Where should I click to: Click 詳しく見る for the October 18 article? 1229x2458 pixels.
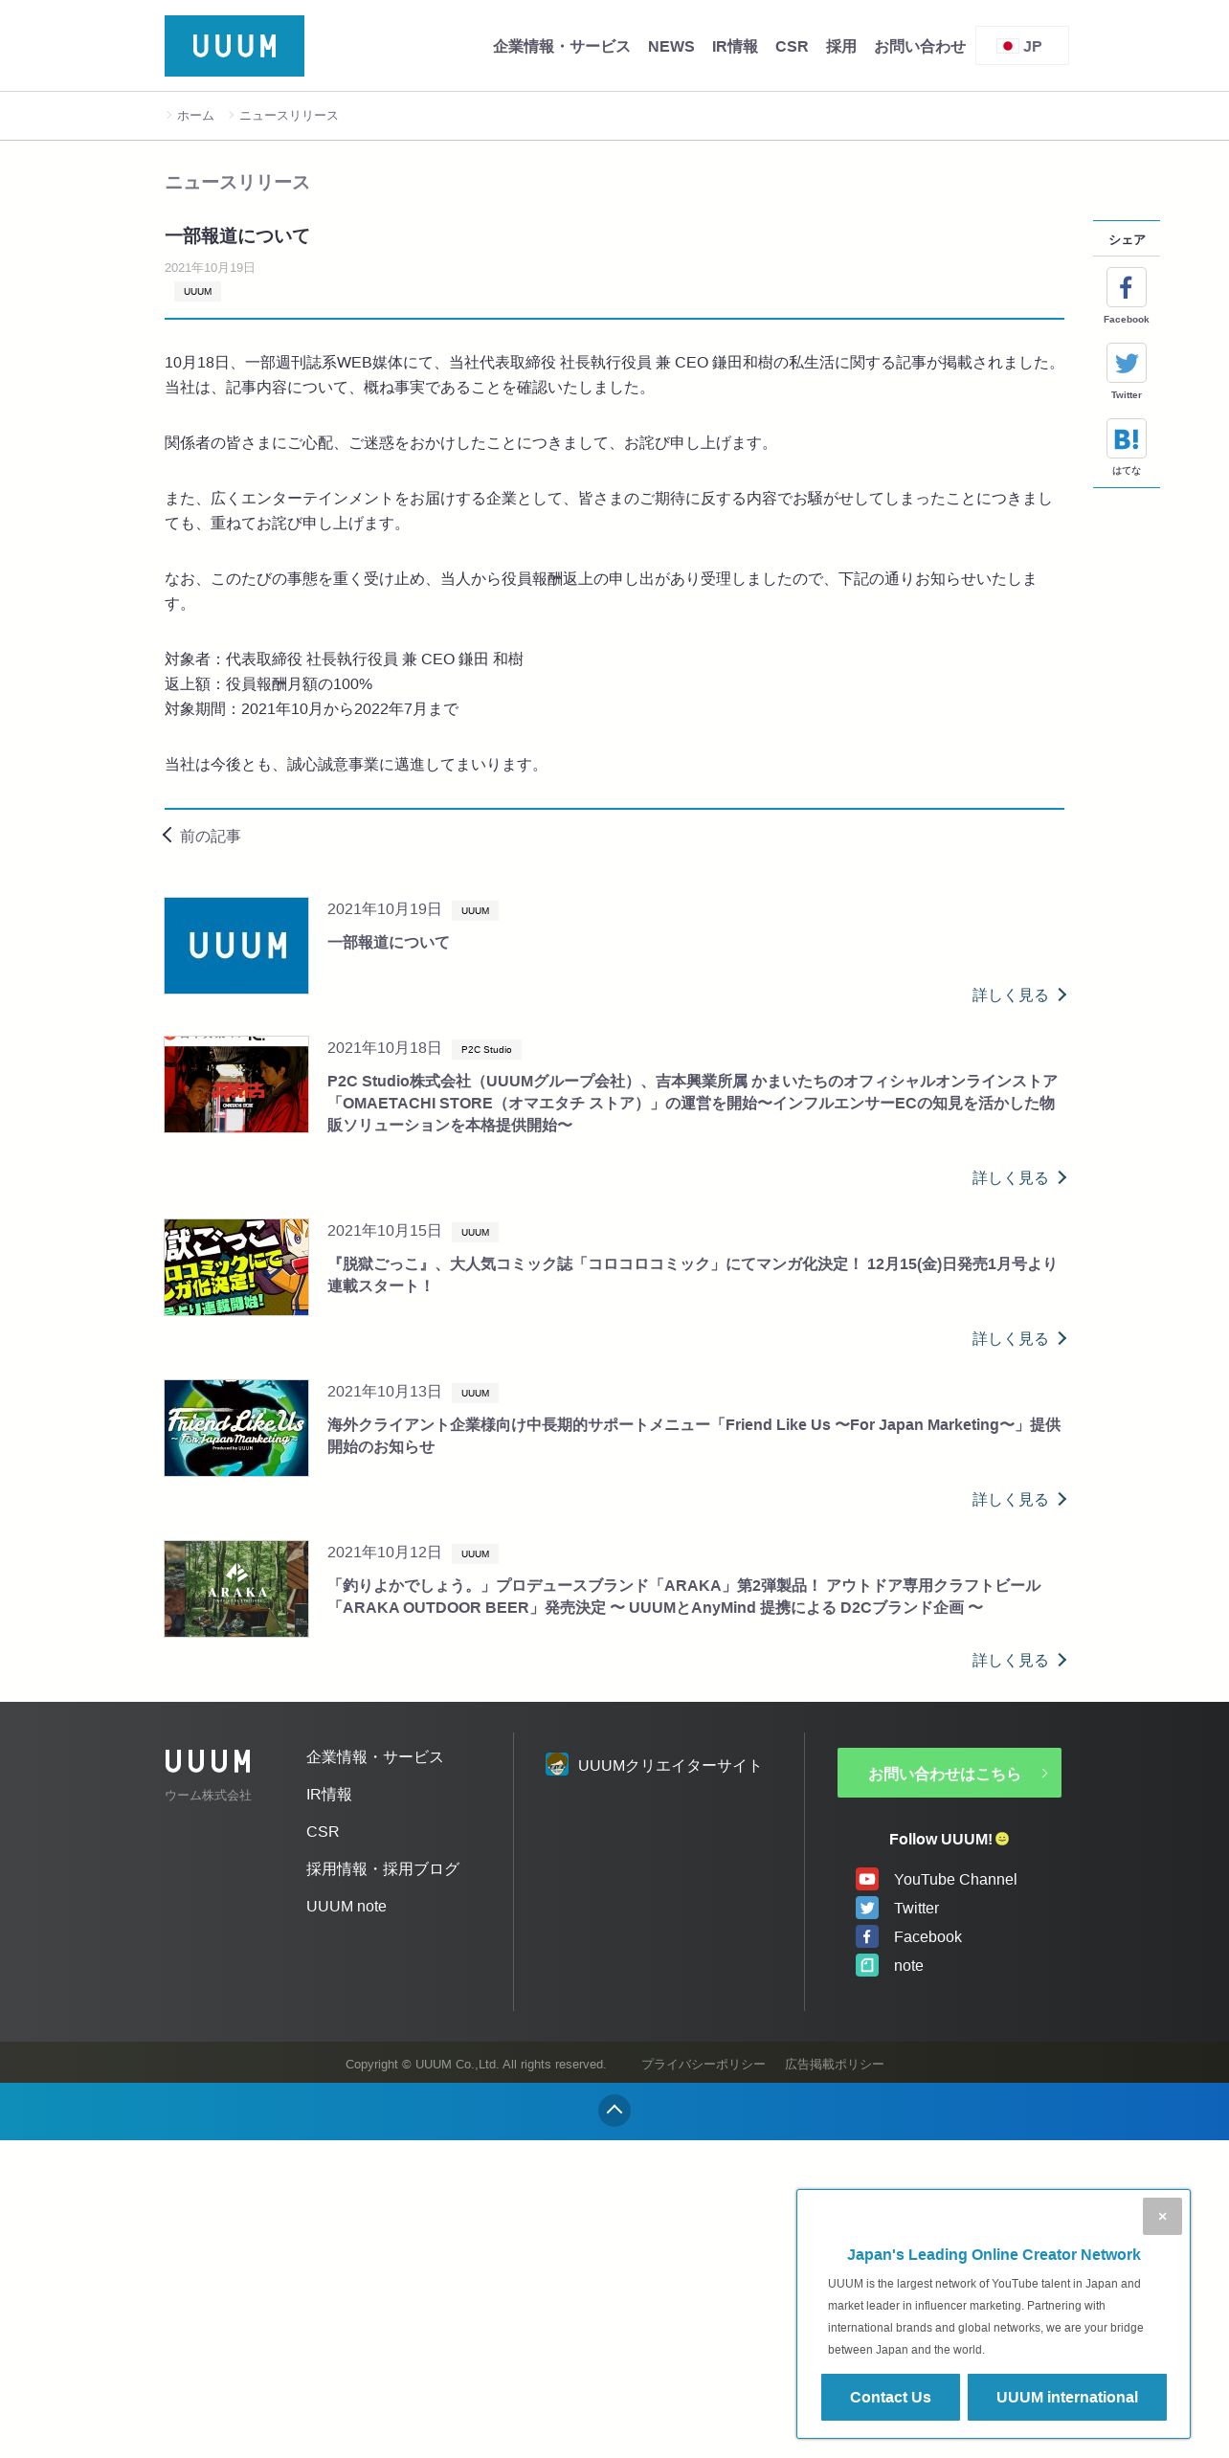coord(1019,1178)
